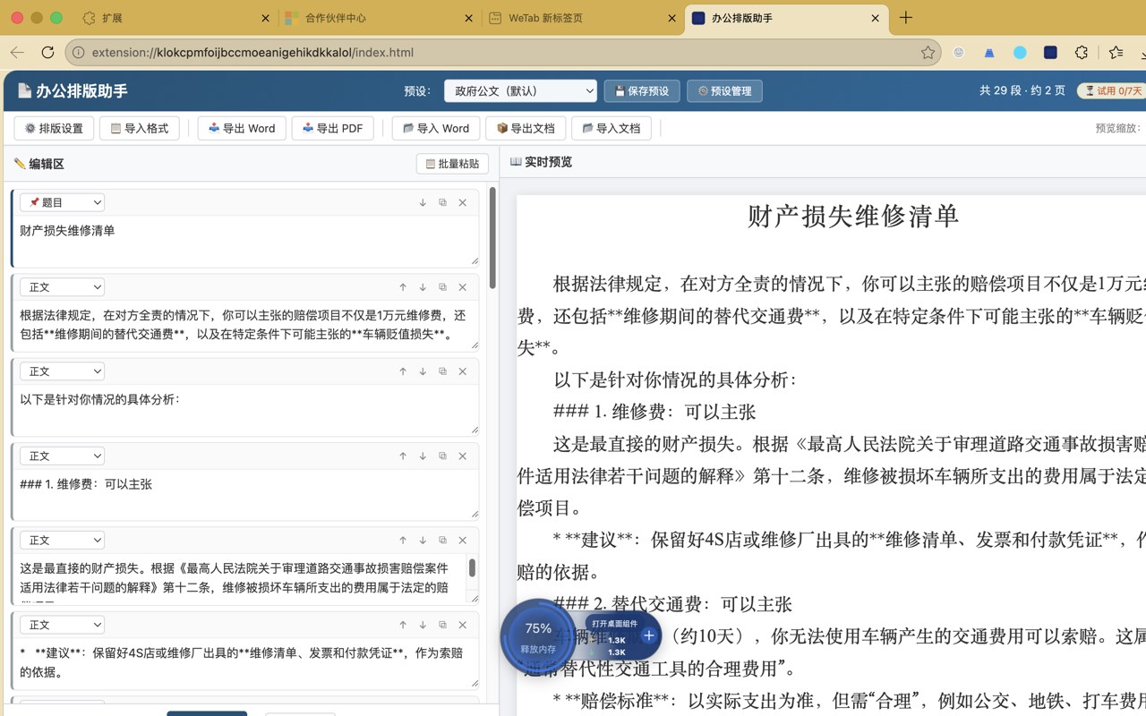
Task: Duplicate the **建议** block
Action: (442, 625)
